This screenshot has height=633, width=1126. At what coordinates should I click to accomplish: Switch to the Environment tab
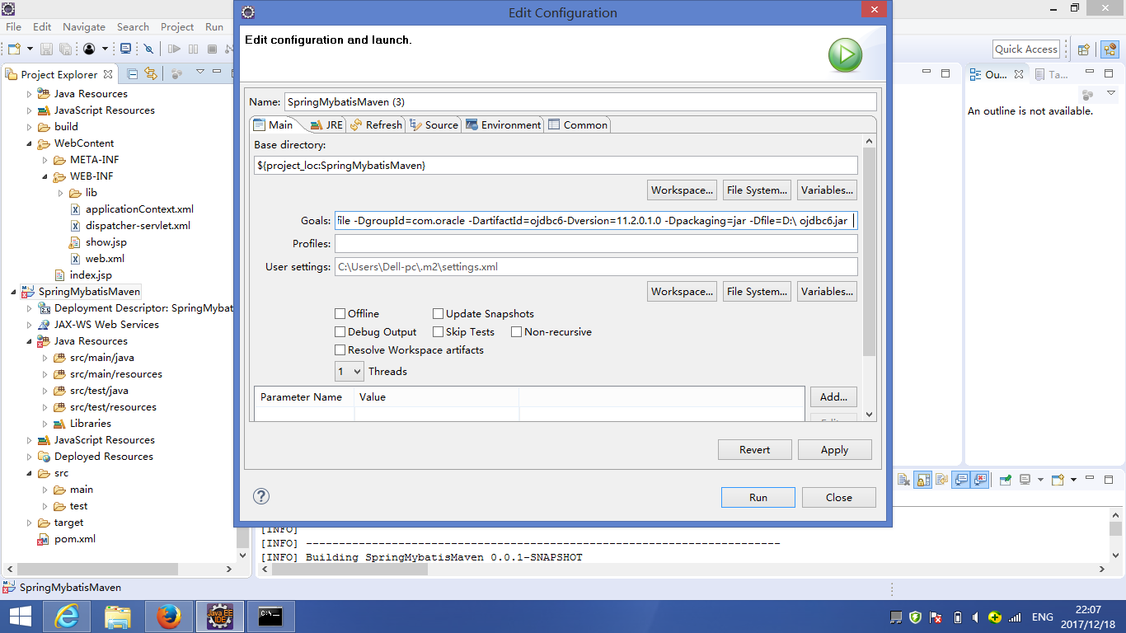pyautogui.click(x=503, y=125)
